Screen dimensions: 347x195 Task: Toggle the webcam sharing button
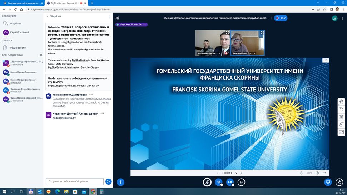pos(230,182)
